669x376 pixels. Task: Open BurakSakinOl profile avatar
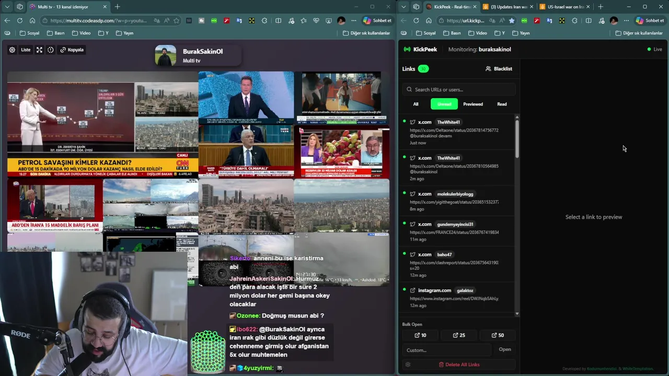coord(166,55)
